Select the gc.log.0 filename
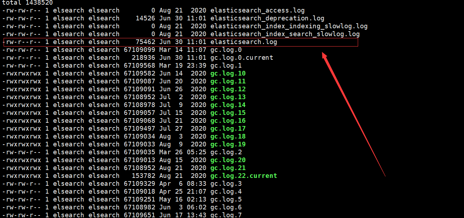This screenshot has height=218, width=464. 226,50
